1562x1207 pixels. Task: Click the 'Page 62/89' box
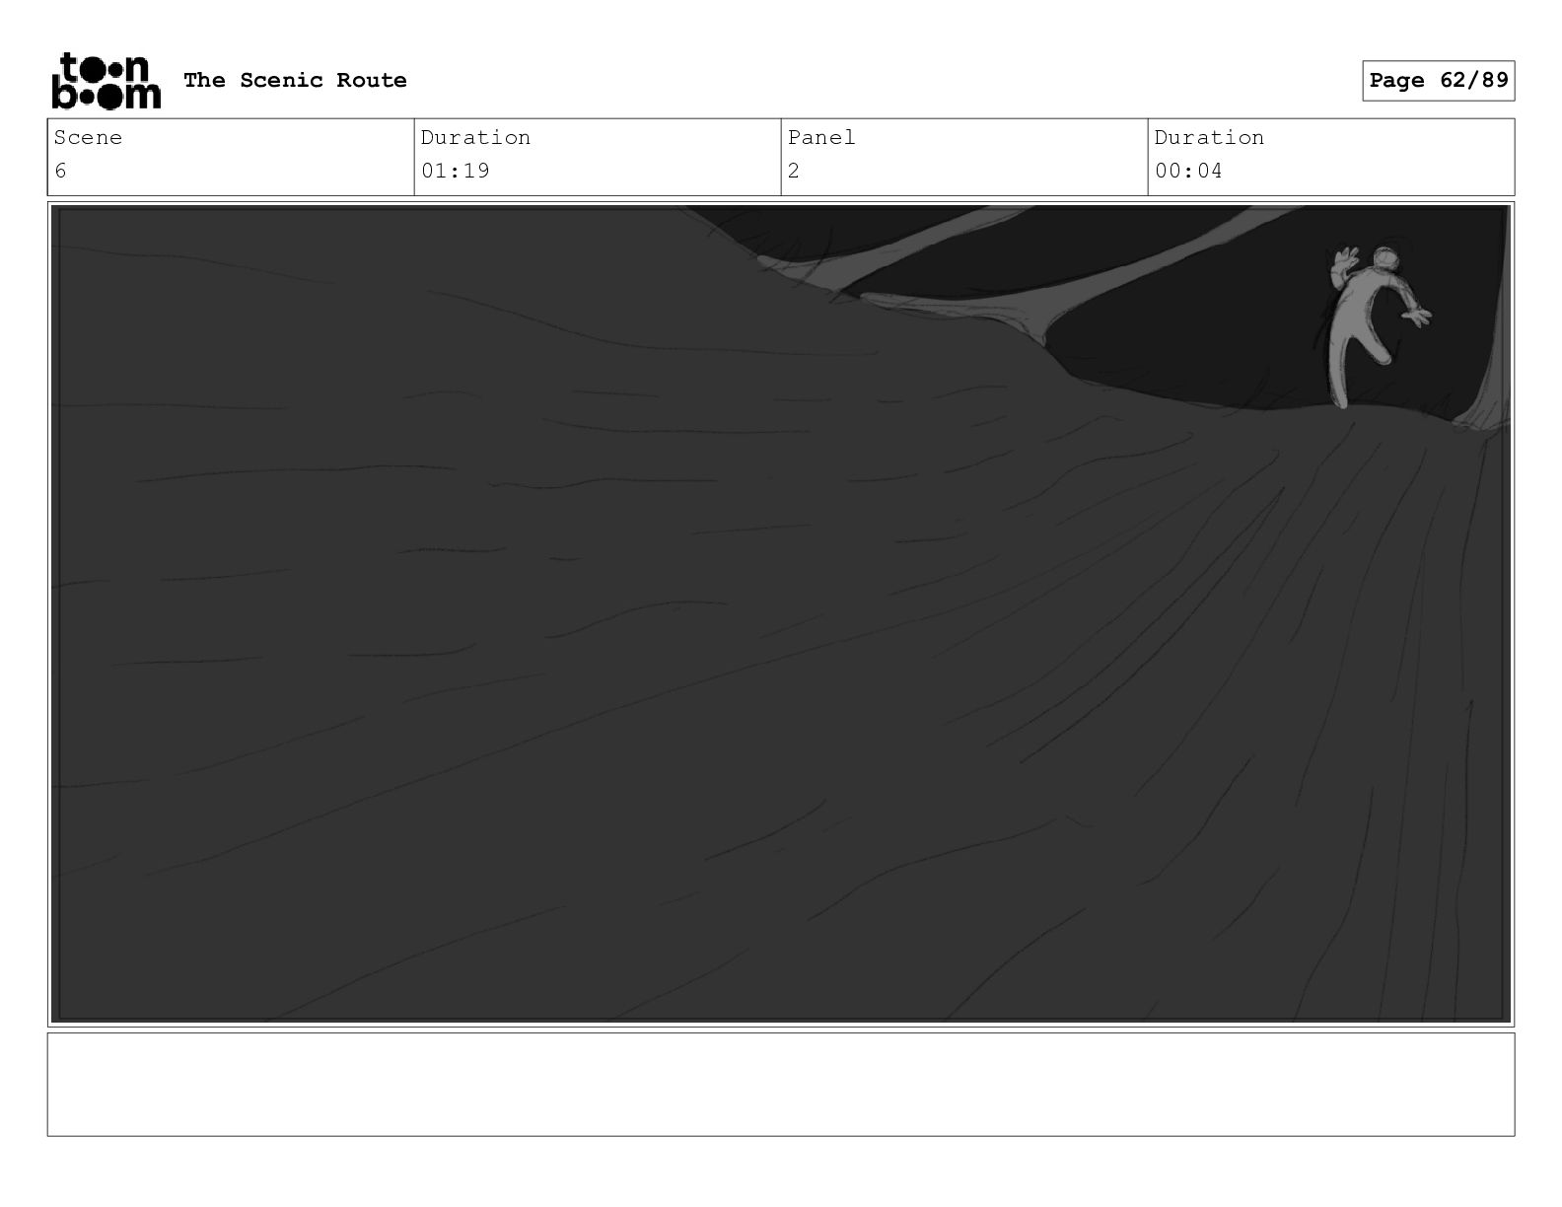coord(1438,80)
